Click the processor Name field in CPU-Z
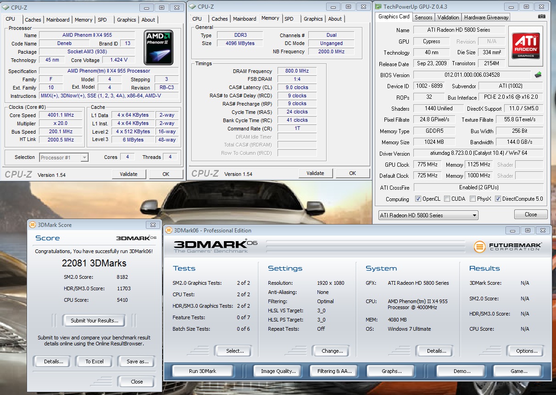The image size is (556, 395). point(87,35)
